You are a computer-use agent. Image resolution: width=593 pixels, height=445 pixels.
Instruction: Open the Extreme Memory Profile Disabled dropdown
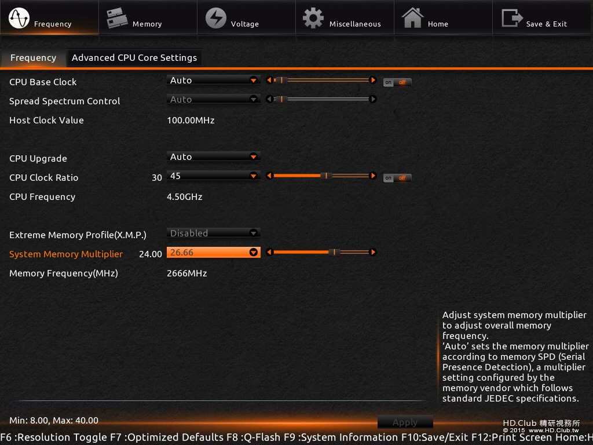(213, 233)
